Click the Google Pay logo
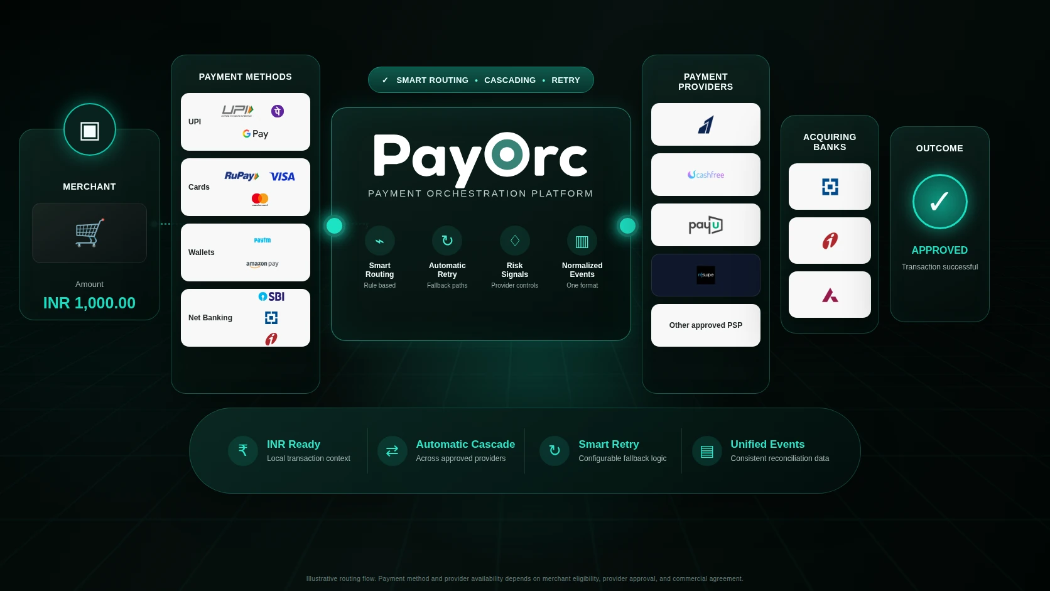Image resolution: width=1050 pixels, height=591 pixels. point(256,134)
